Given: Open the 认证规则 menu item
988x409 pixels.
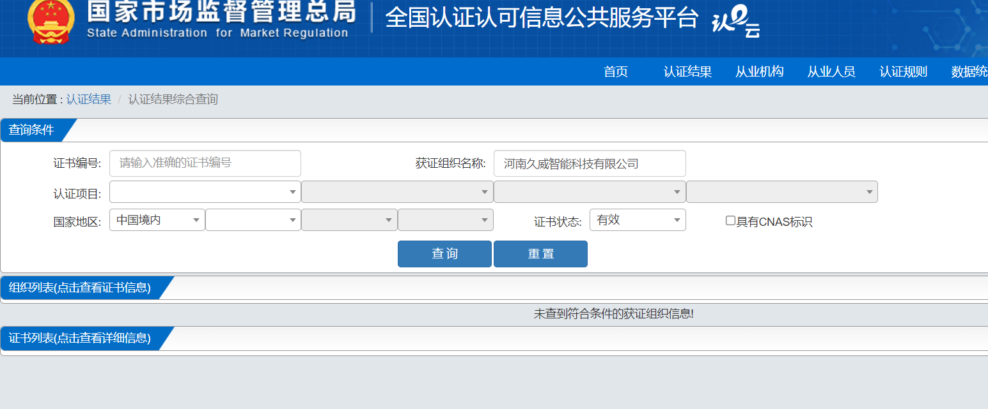Looking at the screenshot, I should coord(904,71).
